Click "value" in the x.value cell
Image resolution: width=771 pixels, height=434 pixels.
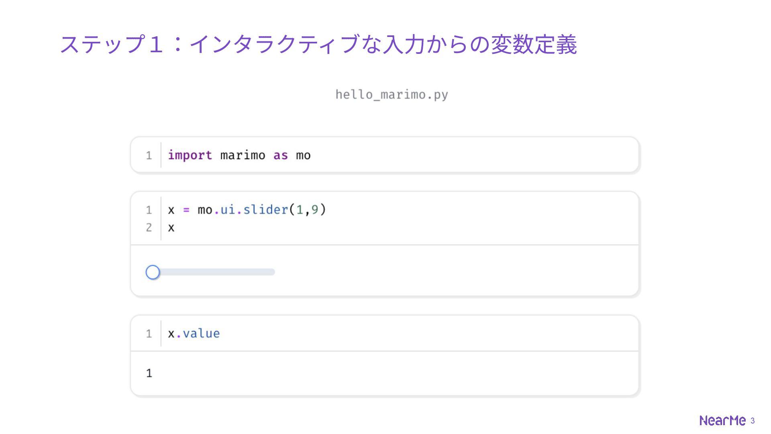[x=201, y=334]
